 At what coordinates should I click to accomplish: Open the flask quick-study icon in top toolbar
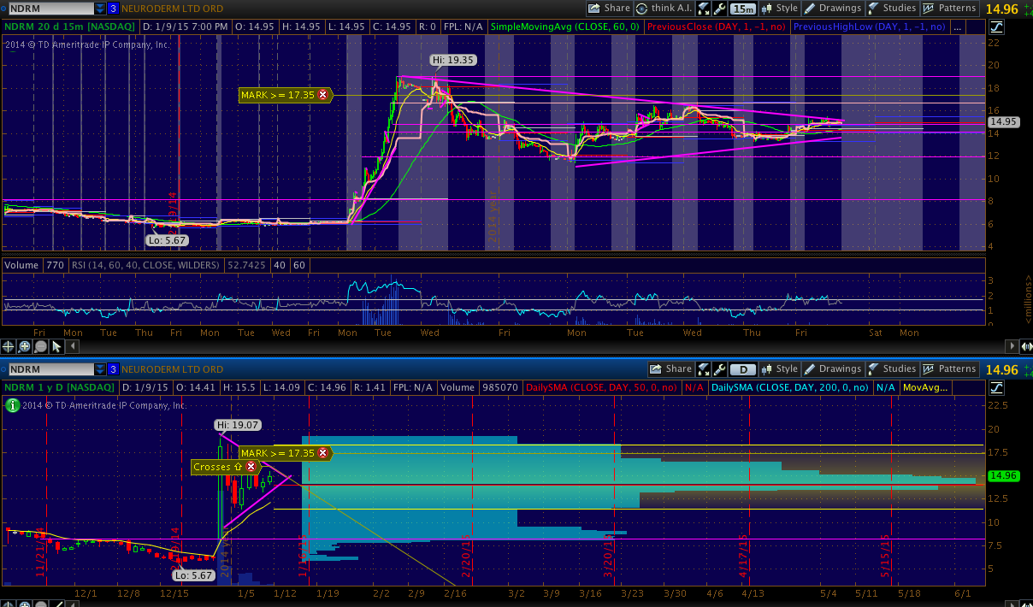pos(703,9)
